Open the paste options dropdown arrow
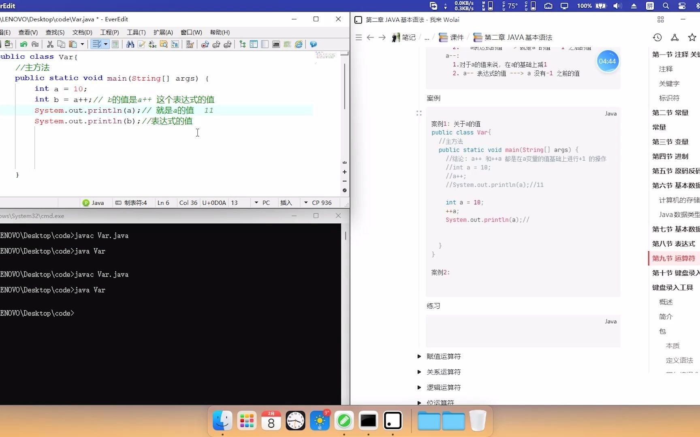Image resolution: width=700 pixels, height=437 pixels. pyautogui.click(x=82, y=44)
